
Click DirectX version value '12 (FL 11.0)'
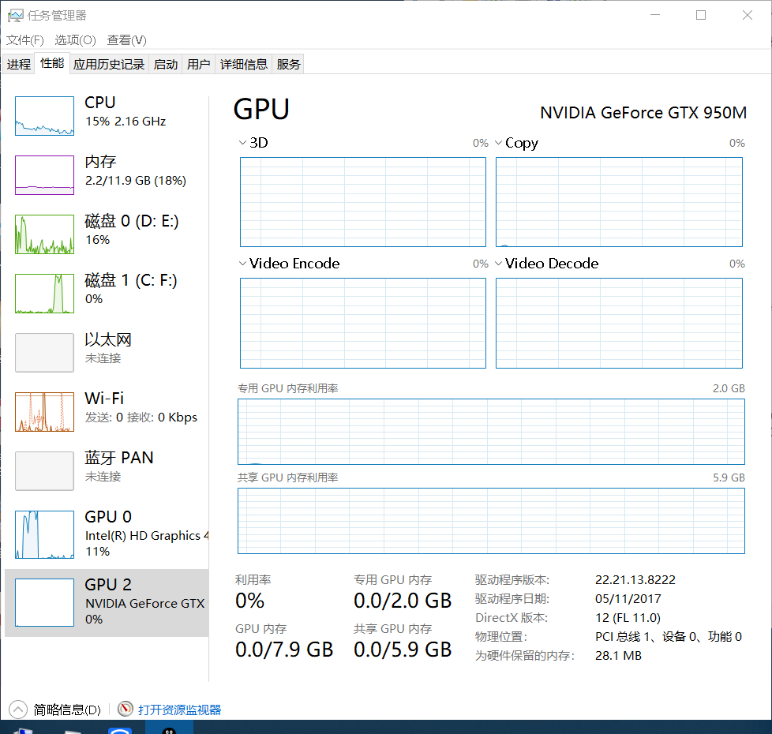(x=628, y=618)
